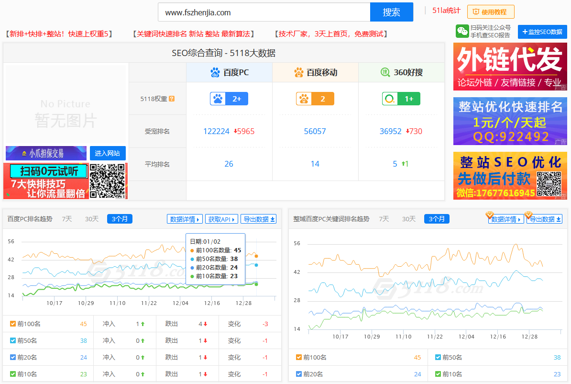Uncheck 前20名 in 整域百度PC关键词排名趋势 panel
The height and width of the screenshot is (384, 571).
(x=298, y=374)
